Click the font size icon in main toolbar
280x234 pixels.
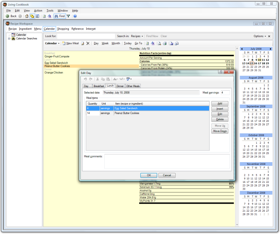click(x=50, y=16)
